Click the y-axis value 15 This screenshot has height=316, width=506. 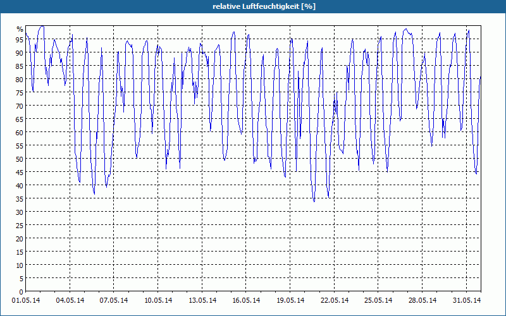[x=20, y=252]
